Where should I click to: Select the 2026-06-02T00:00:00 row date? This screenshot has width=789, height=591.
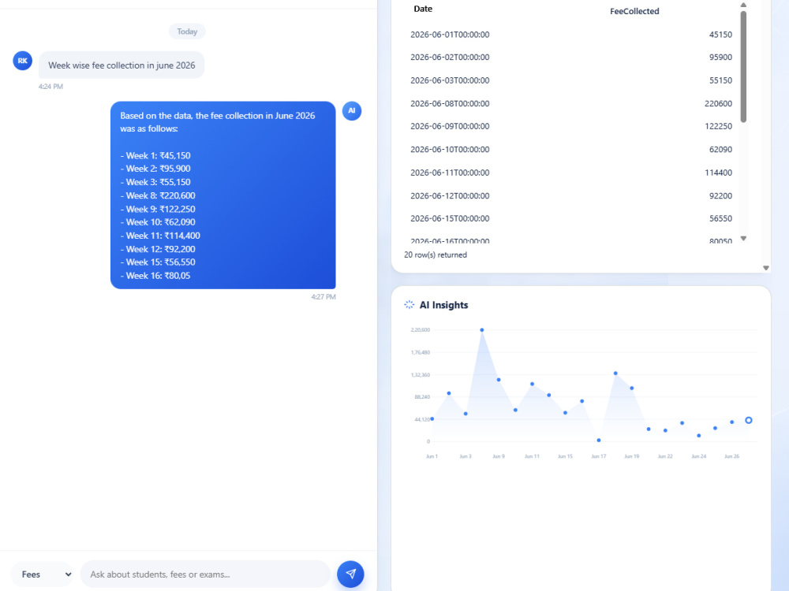[x=450, y=58]
